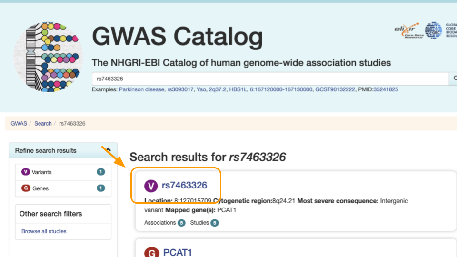Image resolution: width=457 pixels, height=257 pixels.
Task: Open the rs7463326 variant result link
Action: point(184,185)
